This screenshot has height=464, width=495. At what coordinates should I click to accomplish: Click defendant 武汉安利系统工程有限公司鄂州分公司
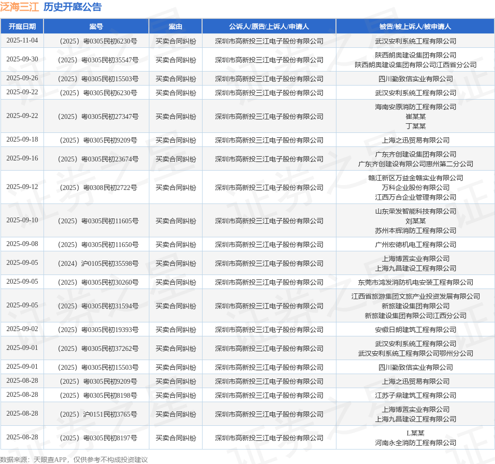415,353
